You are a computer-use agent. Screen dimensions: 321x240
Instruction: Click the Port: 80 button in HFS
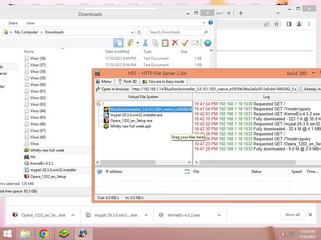pos(127,82)
